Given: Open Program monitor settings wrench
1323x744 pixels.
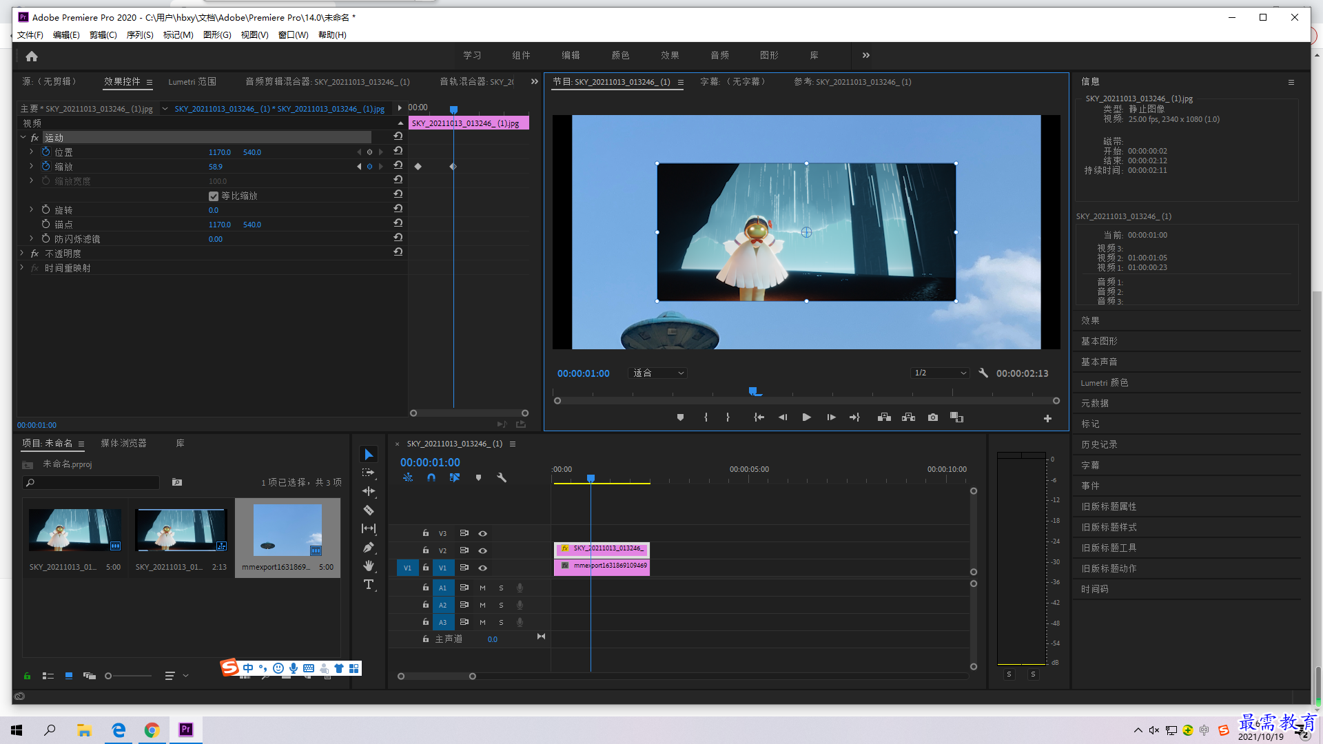Looking at the screenshot, I should 983,373.
